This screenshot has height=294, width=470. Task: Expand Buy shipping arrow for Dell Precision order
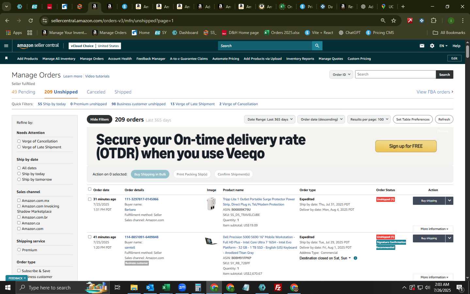449,238
